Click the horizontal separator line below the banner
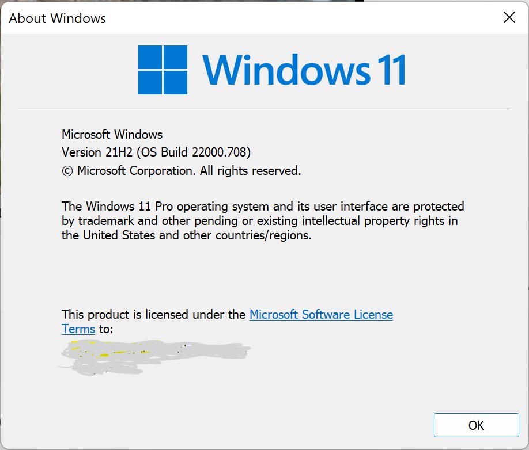Screen dimensions: 529x450 tap(264, 109)
